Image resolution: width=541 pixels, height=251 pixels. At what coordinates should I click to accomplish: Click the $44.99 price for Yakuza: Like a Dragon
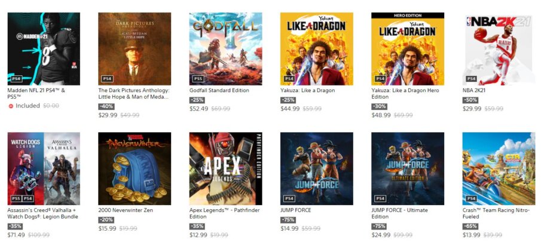(290, 109)
